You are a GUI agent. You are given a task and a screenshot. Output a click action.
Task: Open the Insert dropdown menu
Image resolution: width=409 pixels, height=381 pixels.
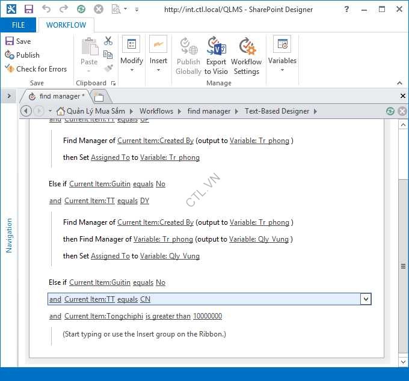click(158, 55)
